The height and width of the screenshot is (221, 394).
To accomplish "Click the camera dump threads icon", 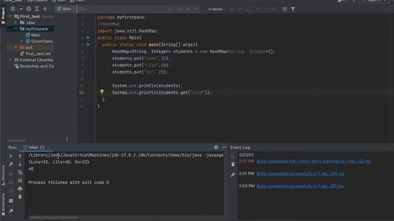I will [11, 183].
